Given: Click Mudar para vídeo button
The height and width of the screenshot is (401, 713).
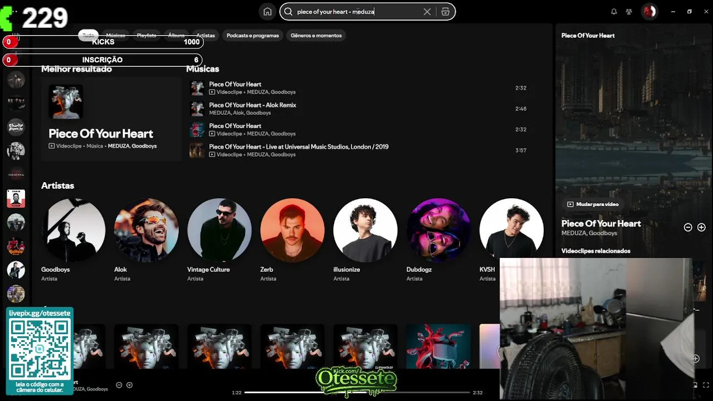Looking at the screenshot, I should tap(593, 204).
